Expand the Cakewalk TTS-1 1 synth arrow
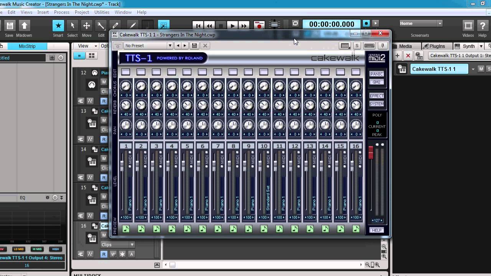The width and height of the screenshot is (491, 276). click(473, 69)
